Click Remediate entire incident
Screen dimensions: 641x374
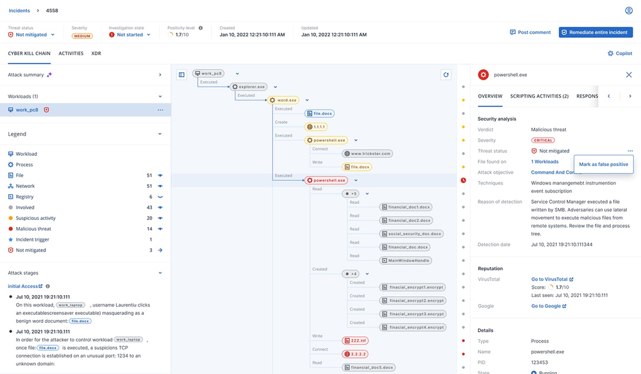(x=595, y=32)
